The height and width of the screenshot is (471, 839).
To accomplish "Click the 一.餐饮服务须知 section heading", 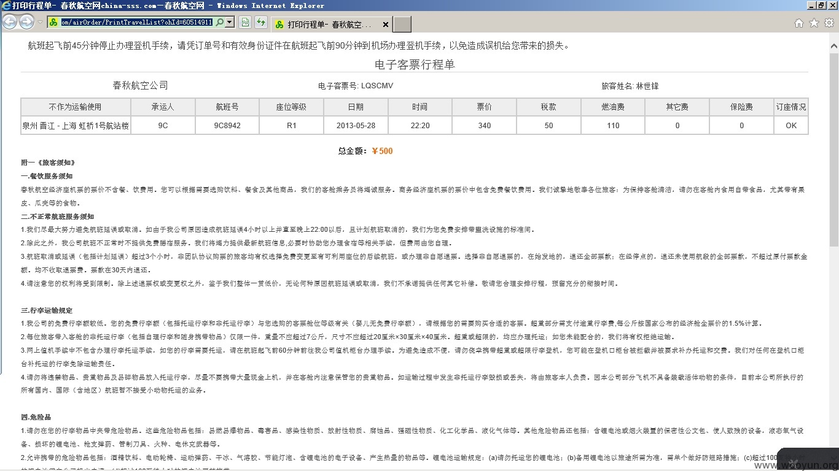I will [47, 176].
